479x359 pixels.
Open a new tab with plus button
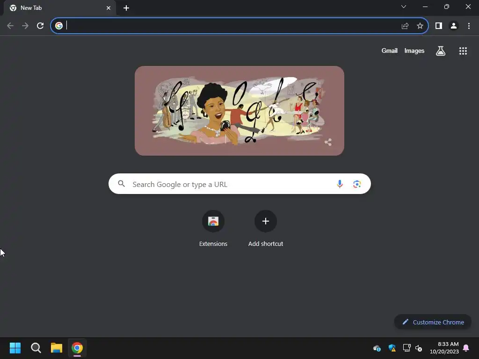126,8
